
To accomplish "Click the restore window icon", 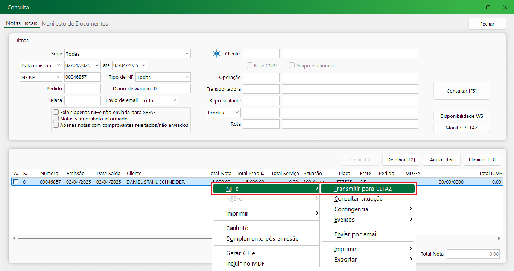I will coord(488,7).
